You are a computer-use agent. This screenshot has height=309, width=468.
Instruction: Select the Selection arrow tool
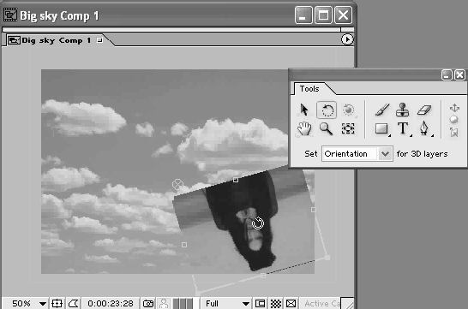click(x=303, y=110)
